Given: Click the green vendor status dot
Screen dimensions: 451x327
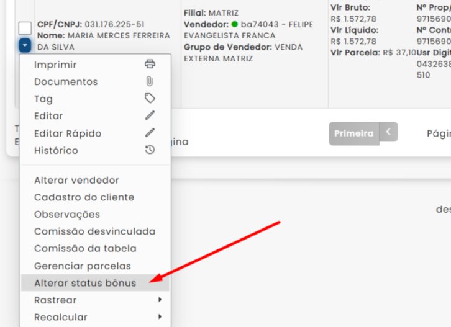Looking at the screenshot, I should (234, 24).
